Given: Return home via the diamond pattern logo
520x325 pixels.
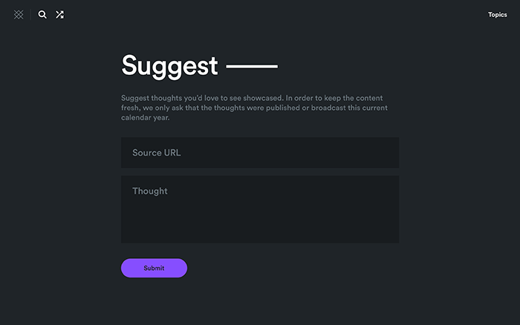Looking at the screenshot, I should (x=19, y=14).
